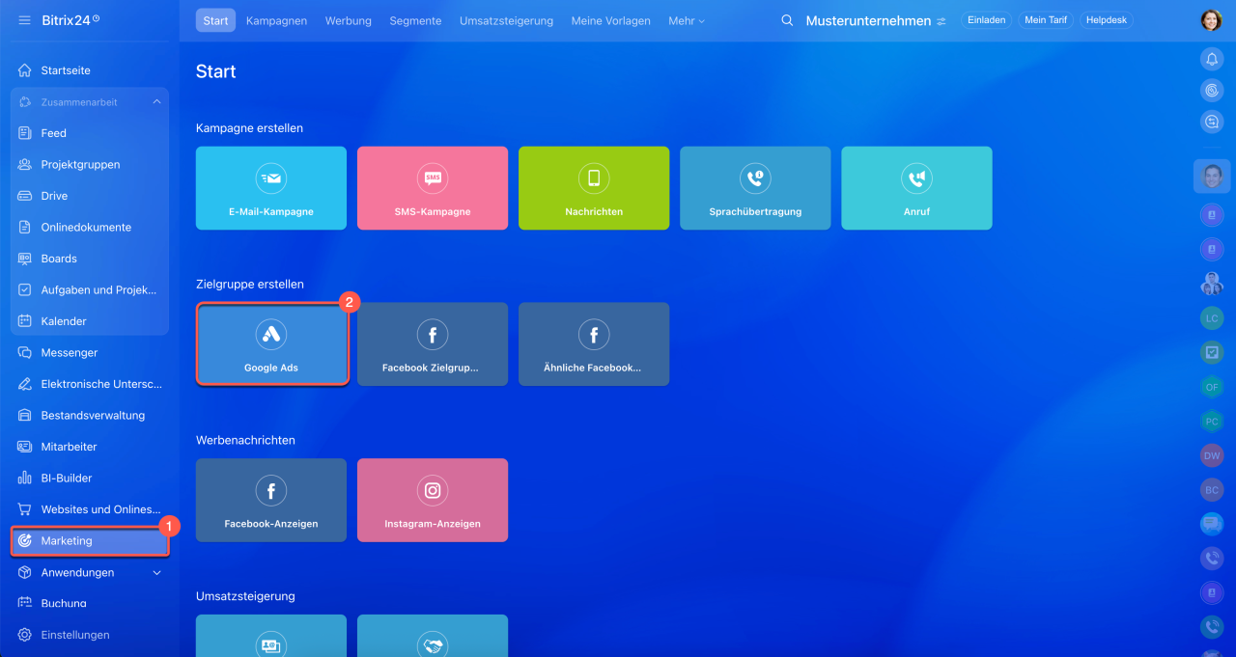The height and width of the screenshot is (657, 1236).
Task: Open company settings next to Musterunternehmen
Action: [941, 21]
